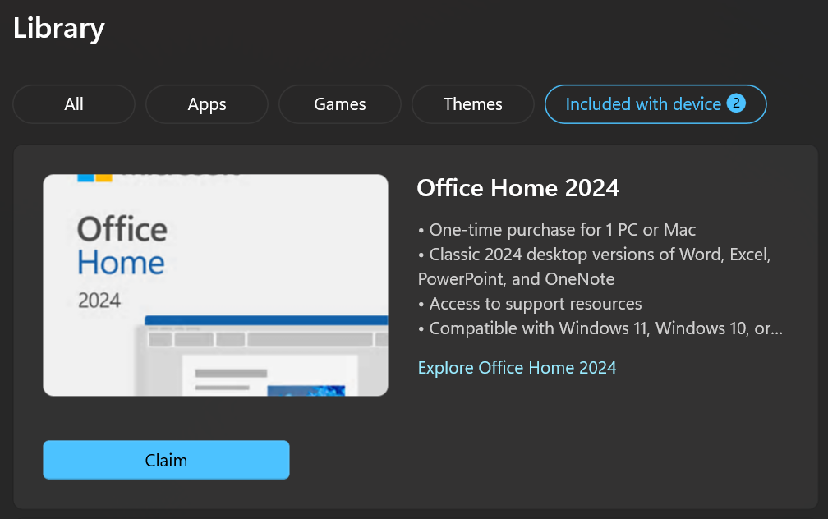Click 'Classic 2024 desktop versions' line
828x519 pixels.
594,267
